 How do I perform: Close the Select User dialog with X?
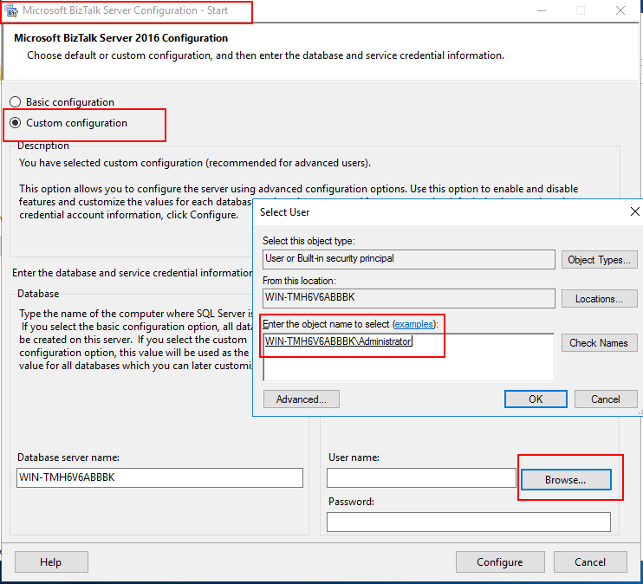pos(634,211)
